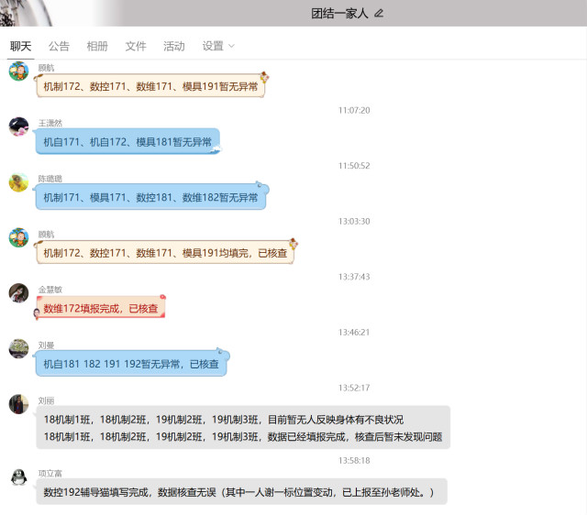
Task: Open 陈璐璐's avatar profile
Action: click(x=18, y=182)
